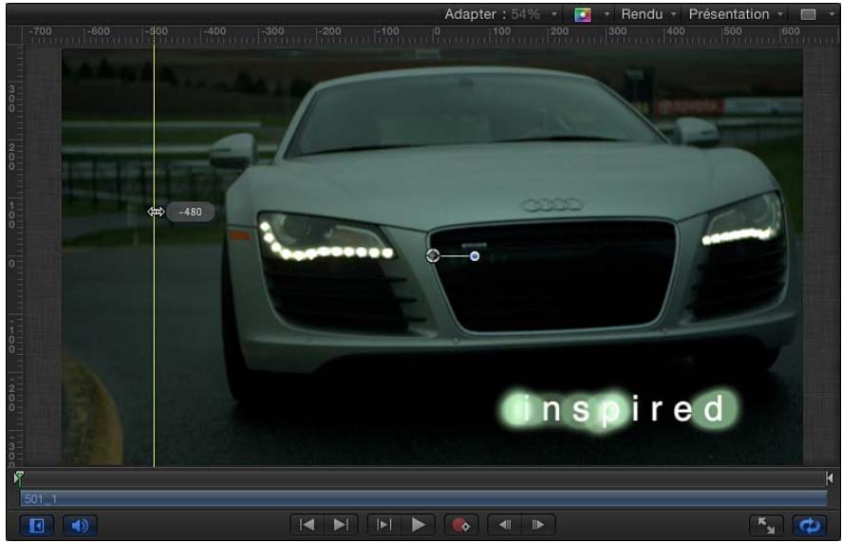Click the 0 mark on horizontal ruler

click(x=437, y=31)
